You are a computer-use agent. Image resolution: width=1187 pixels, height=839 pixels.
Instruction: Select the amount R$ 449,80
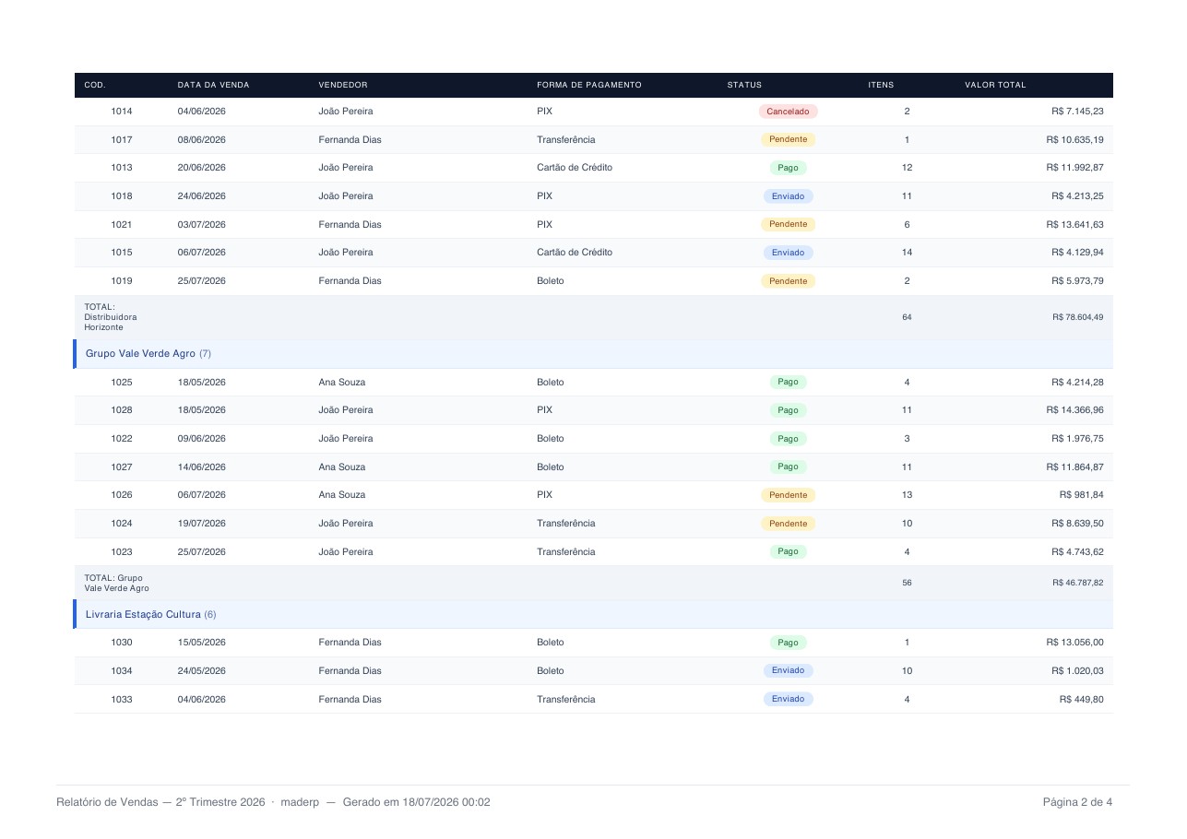coord(1081,700)
